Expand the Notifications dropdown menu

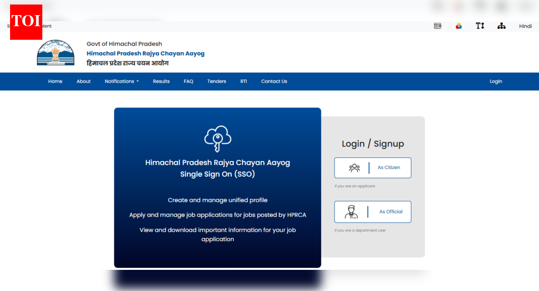pos(121,82)
